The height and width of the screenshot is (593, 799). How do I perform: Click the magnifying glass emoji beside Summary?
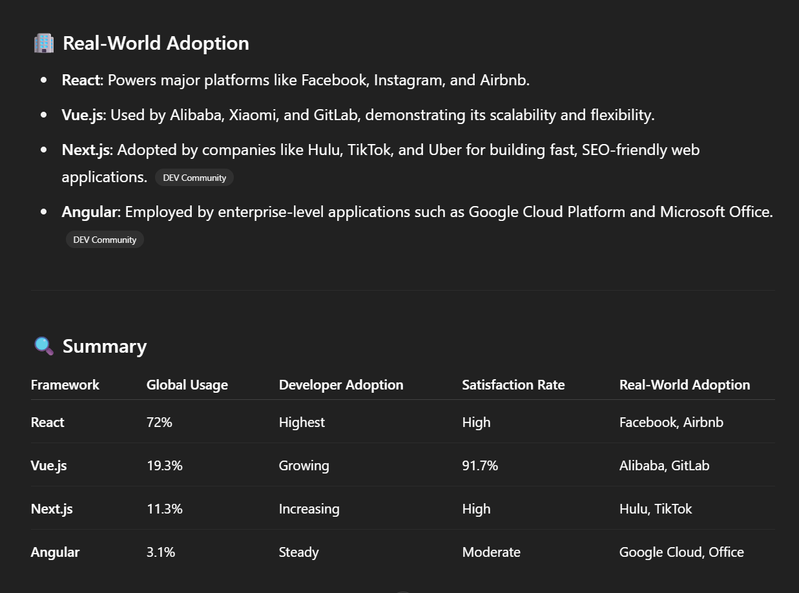point(43,346)
